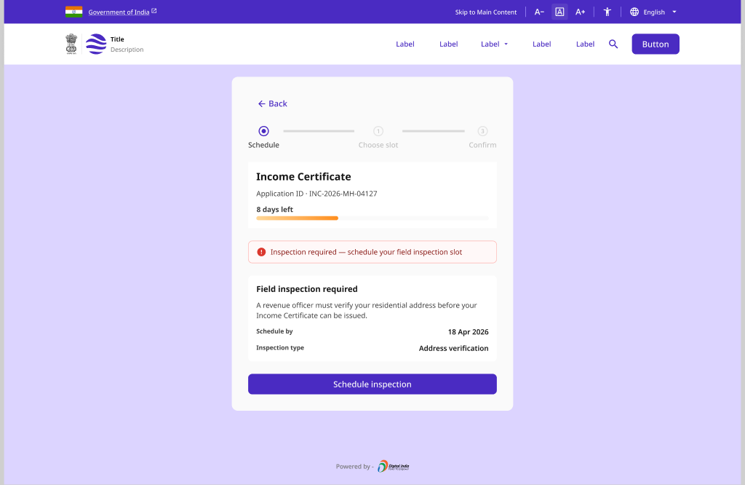Select the first Label menu item
The image size is (745, 485).
405,44
